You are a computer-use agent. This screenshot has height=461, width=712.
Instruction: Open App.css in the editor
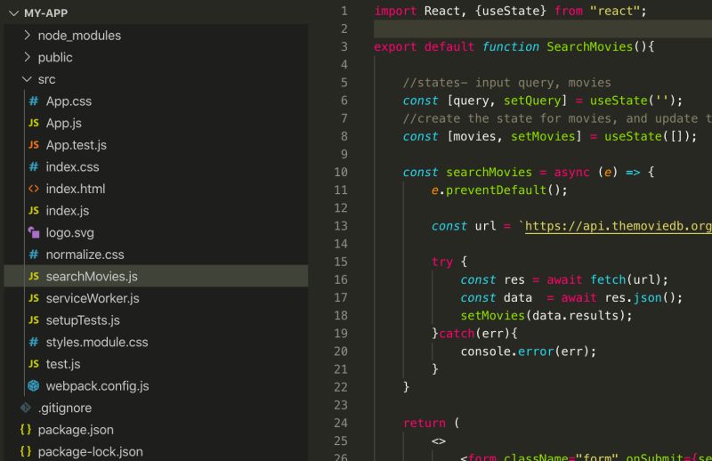[x=69, y=101]
